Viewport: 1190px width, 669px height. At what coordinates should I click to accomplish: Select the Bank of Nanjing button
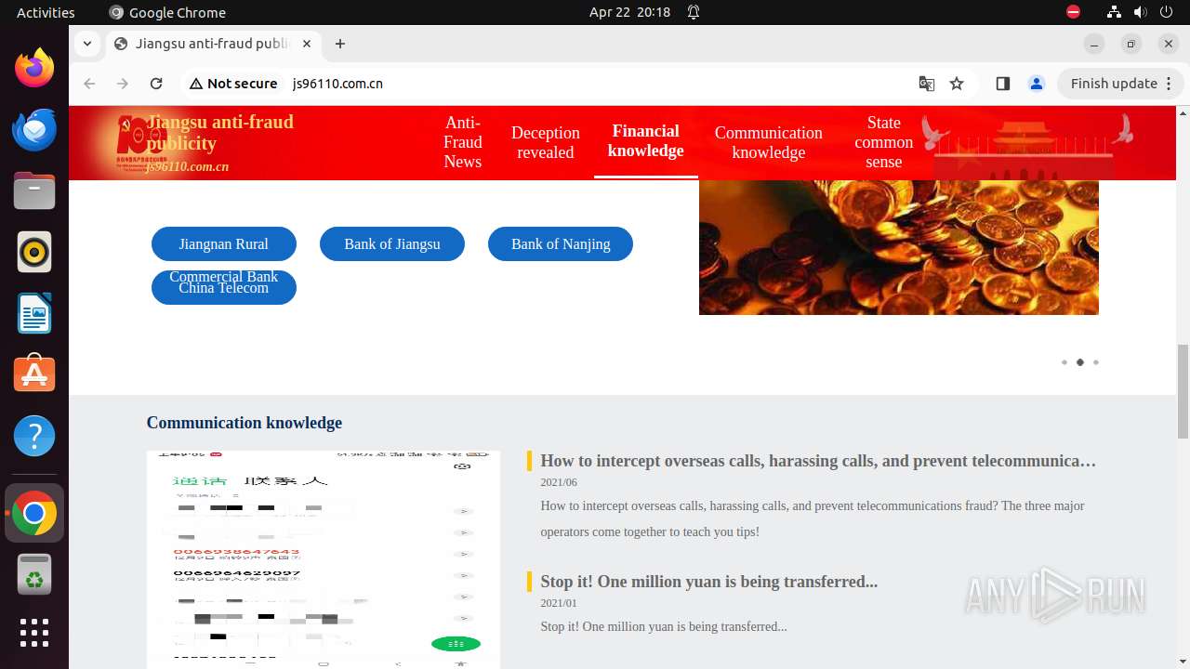(x=561, y=243)
